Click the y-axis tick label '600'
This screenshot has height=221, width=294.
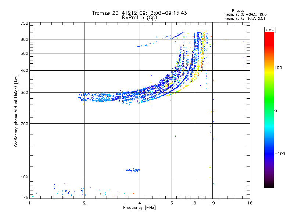[24, 39]
